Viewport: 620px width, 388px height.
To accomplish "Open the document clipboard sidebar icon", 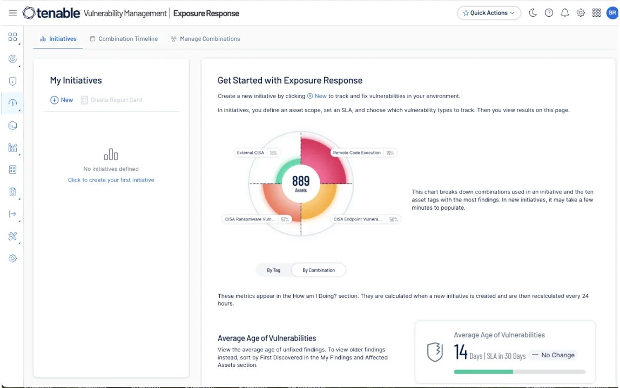I will pos(12,192).
